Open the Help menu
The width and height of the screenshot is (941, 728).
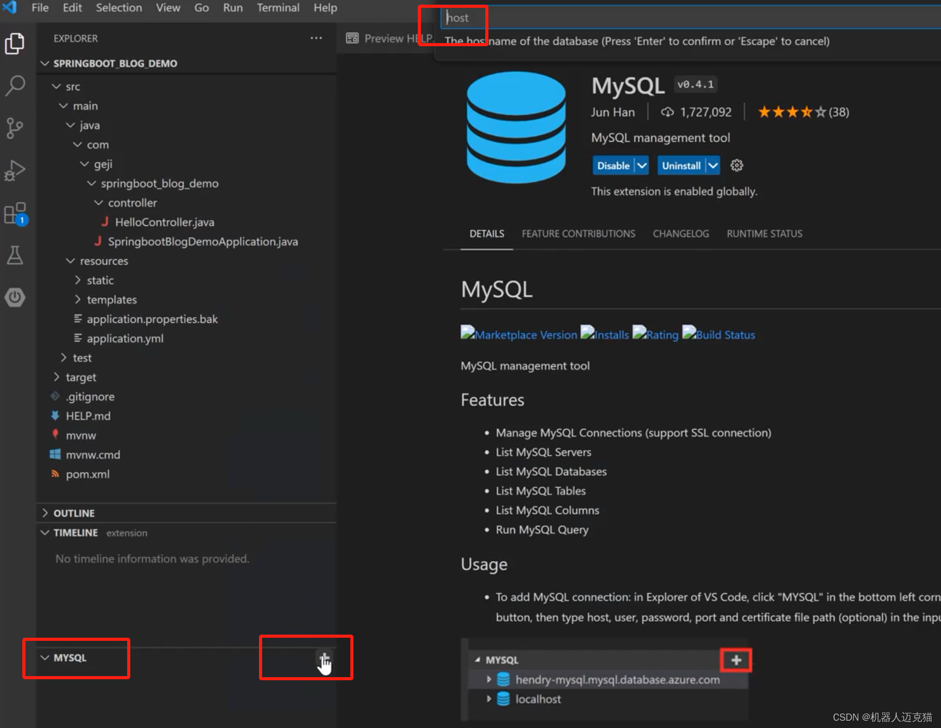(325, 8)
